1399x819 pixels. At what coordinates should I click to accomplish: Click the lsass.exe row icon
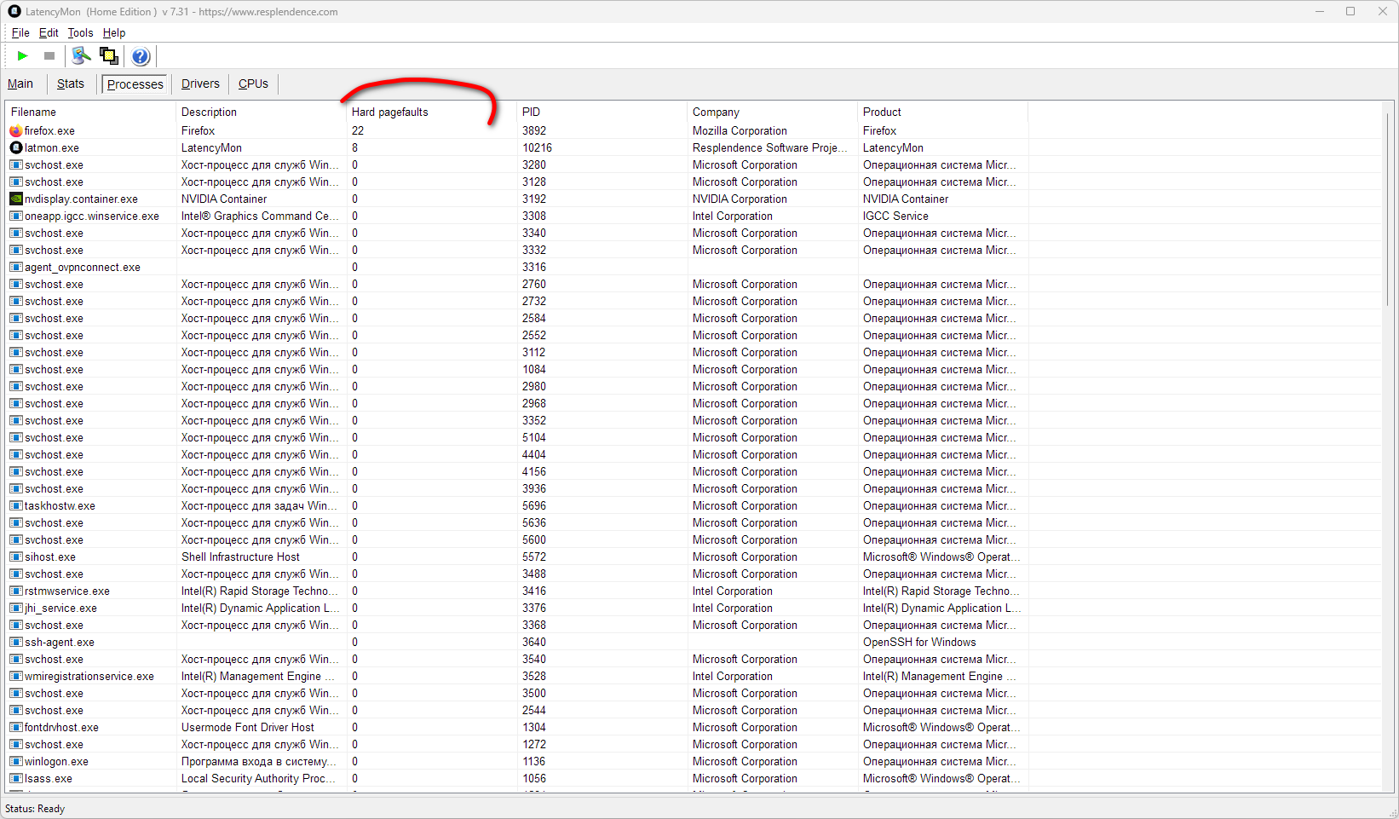click(x=16, y=779)
